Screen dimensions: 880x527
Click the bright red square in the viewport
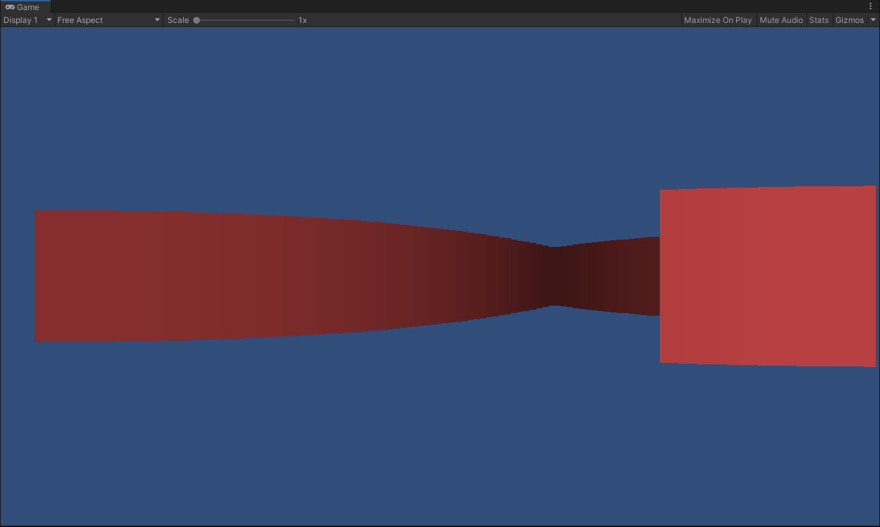click(767, 276)
